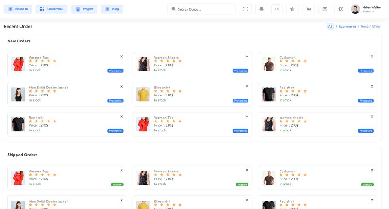
Task: Open the messages envelope icon
Action: pos(325,9)
